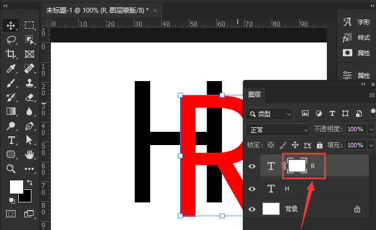The height and width of the screenshot is (230, 376).
Task: Click the 图层 panel tab
Action: 255,94
